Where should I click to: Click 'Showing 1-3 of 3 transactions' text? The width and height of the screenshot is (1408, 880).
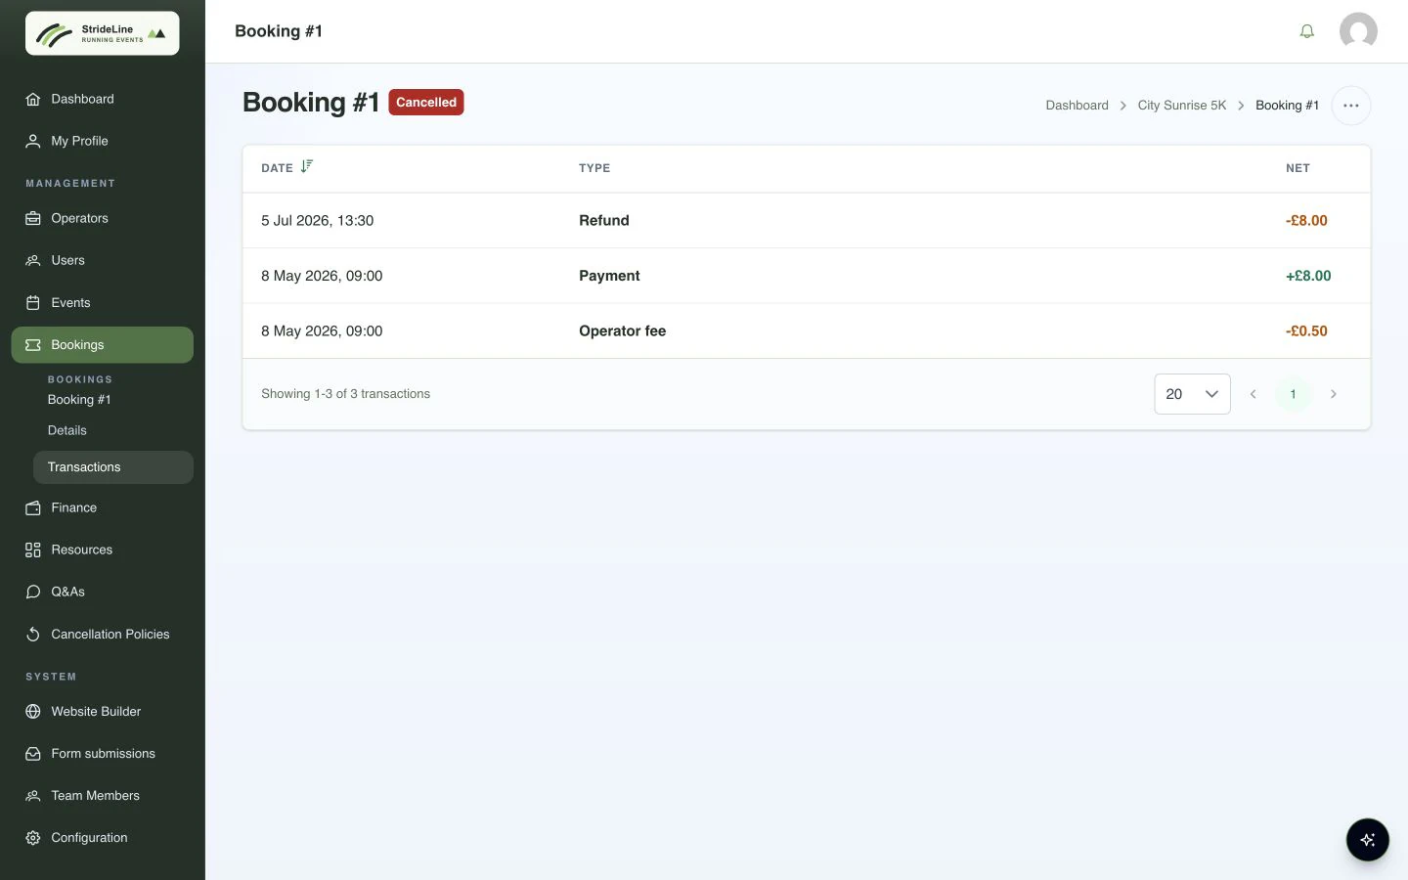pos(345,394)
